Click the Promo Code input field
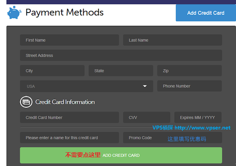236x166 pixels. (x=173, y=138)
